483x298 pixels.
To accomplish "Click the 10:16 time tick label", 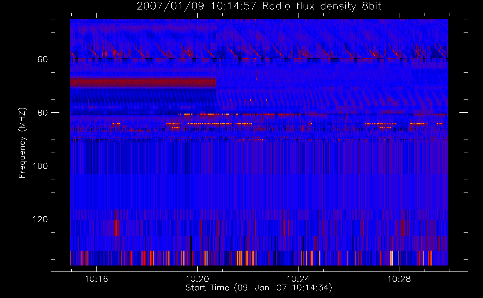I will click(x=96, y=279).
